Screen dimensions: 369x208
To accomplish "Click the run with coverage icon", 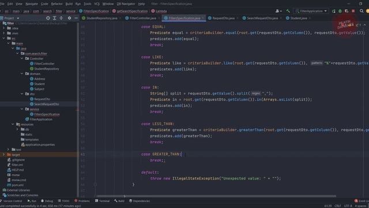I will (347, 11).
